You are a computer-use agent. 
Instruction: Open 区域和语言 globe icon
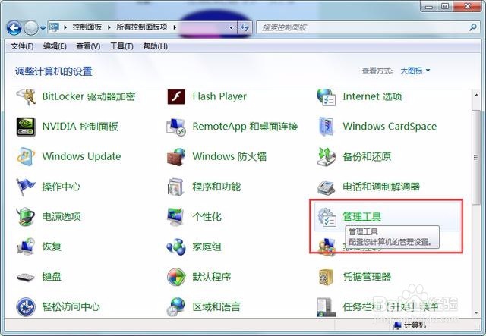[x=176, y=307]
